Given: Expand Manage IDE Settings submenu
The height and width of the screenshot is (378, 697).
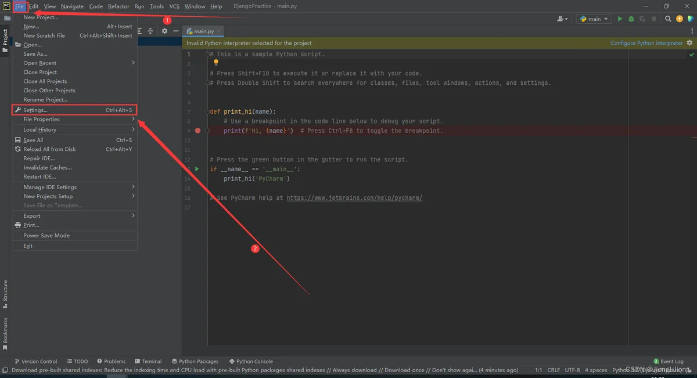Looking at the screenshot, I should pyautogui.click(x=74, y=187).
